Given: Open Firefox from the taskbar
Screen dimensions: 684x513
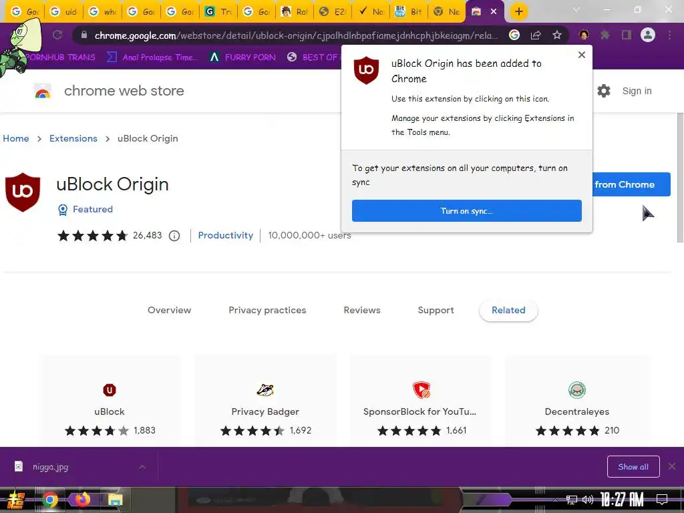Looking at the screenshot, I should click(x=82, y=500).
